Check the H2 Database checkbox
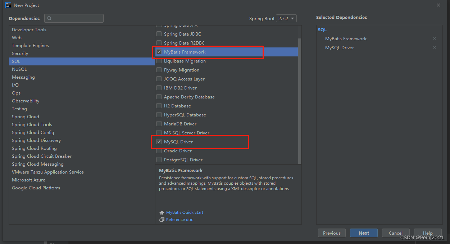 pos(159,106)
